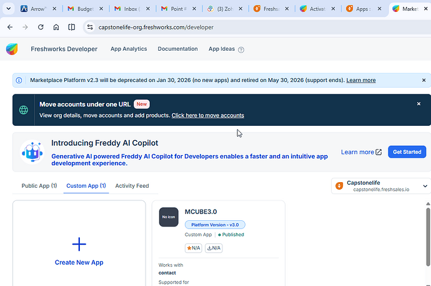The height and width of the screenshot is (286, 431).
Task: Open Documentation in the header
Action: pos(177,49)
